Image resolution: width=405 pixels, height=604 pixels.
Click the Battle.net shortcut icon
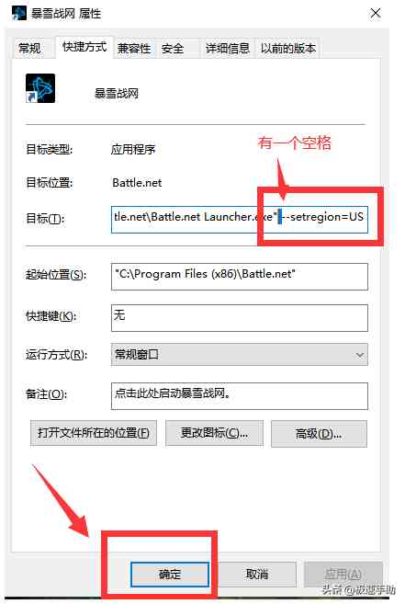click(x=40, y=88)
